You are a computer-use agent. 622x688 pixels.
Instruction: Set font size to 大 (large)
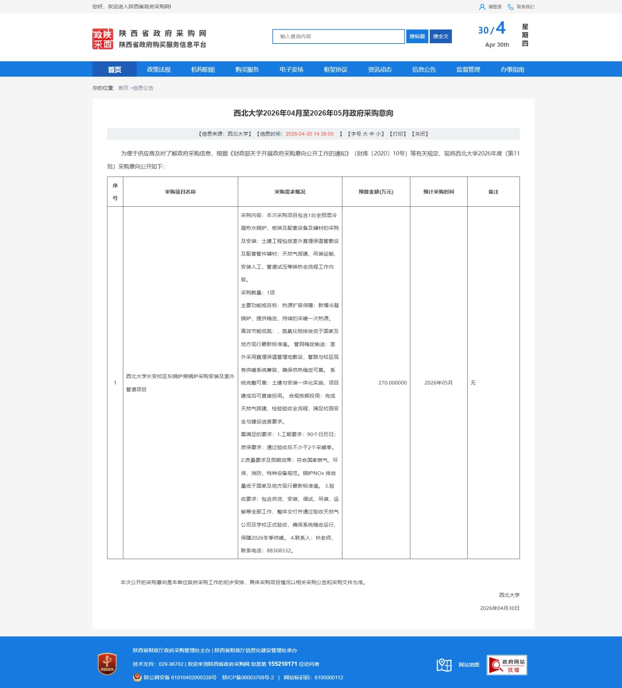pyautogui.click(x=365, y=134)
